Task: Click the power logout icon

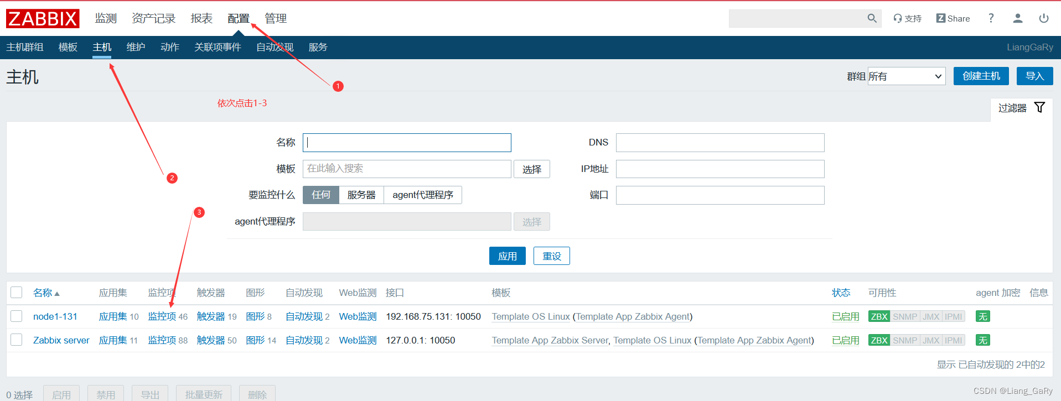Action: coord(1044,18)
